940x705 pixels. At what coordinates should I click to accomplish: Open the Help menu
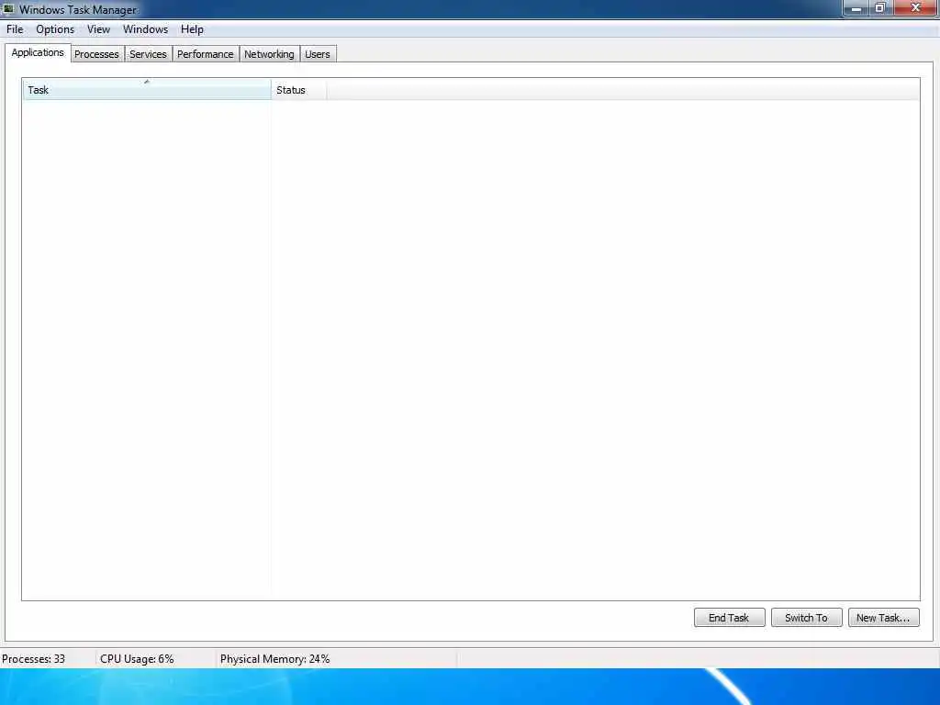click(192, 29)
